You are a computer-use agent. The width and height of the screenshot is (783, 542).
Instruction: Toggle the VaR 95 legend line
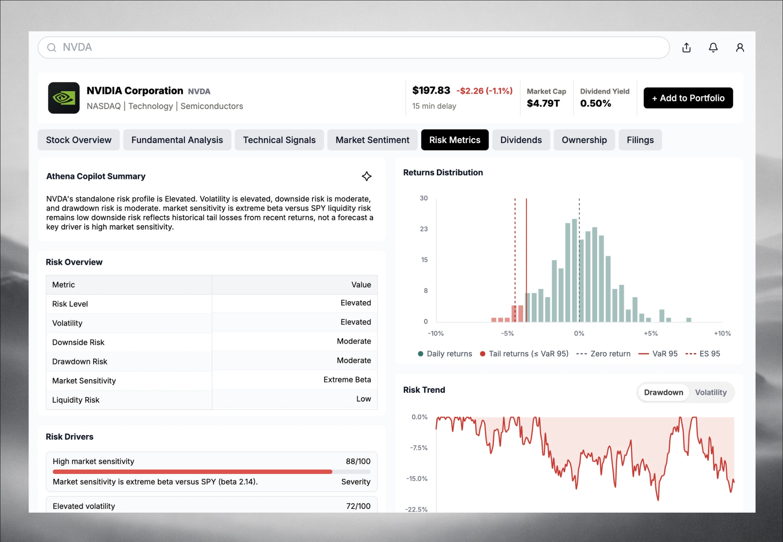tap(658, 354)
